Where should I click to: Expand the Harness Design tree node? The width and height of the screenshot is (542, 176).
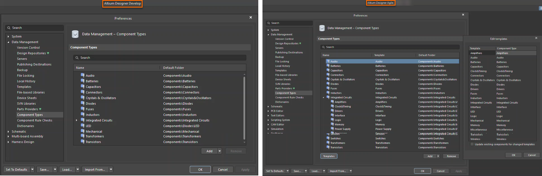click(x=8, y=142)
